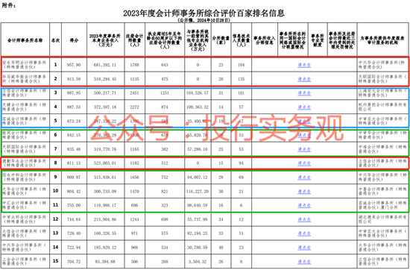Select score value 913.59
The image size is (410, 270).
click(x=74, y=79)
